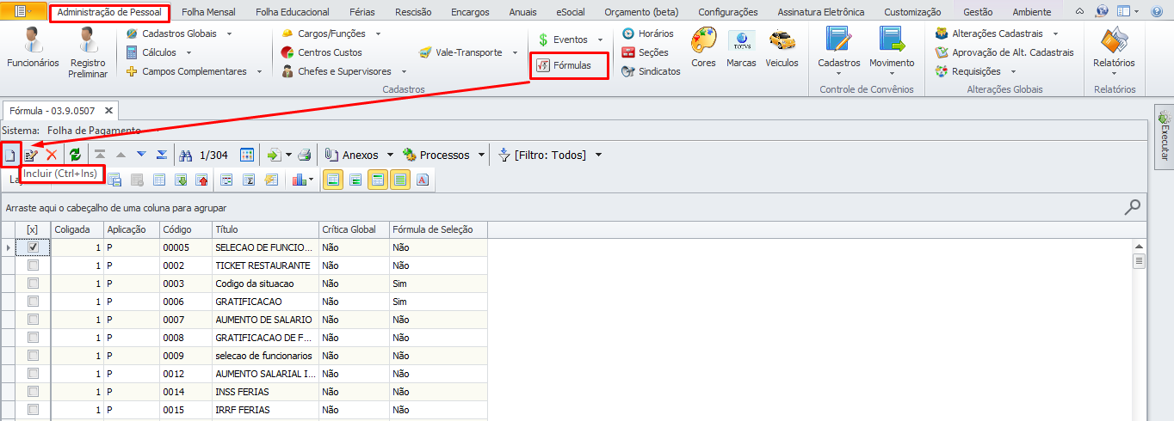Click the sigma totals icon in grid toolbar
1174x421 pixels.
pos(250,180)
